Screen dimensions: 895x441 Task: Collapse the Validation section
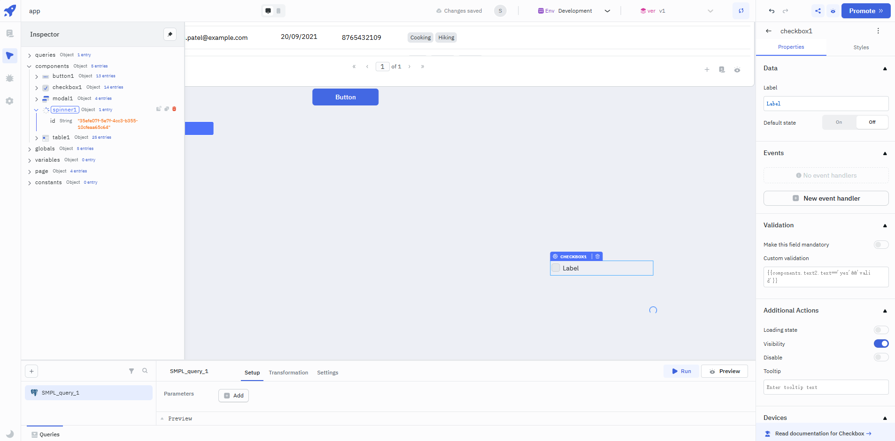(885, 225)
